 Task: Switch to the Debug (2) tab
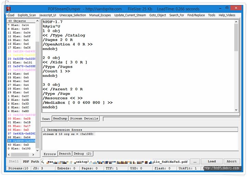coord(83,153)
